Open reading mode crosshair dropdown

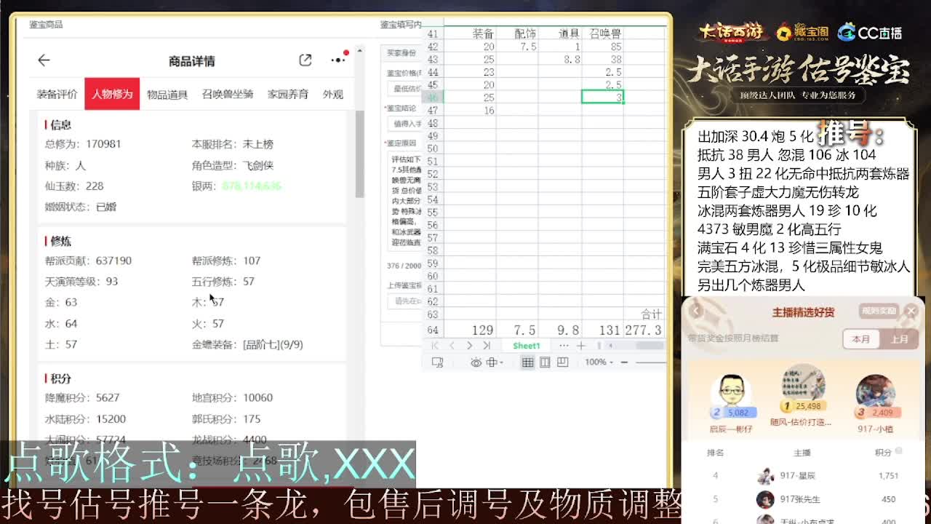point(495,362)
